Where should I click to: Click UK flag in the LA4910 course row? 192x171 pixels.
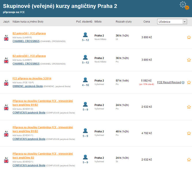tap(6, 39)
